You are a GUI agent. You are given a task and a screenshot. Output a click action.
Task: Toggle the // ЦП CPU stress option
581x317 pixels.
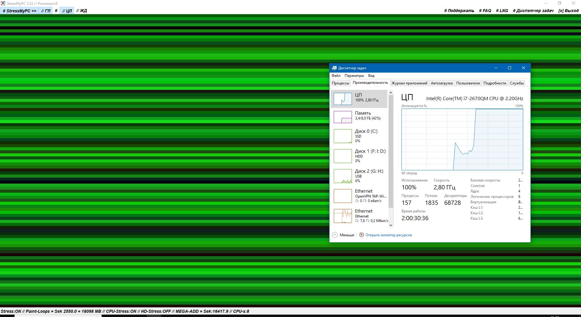point(67,11)
